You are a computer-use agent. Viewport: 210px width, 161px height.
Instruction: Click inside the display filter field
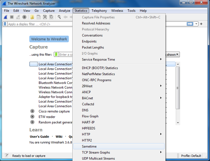pyautogui.click(x=40, y=24)
